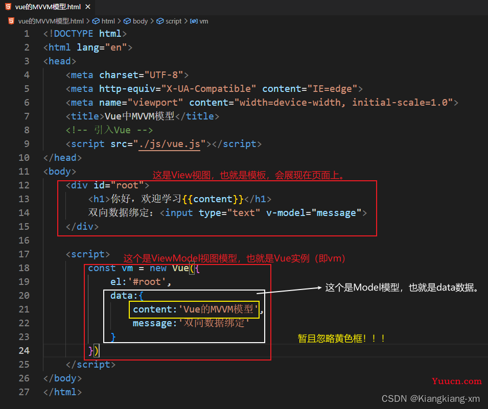The image size is (488, 409).
Task: Click the cube icon beside html breadcrumb
Action: click(96, 21)
